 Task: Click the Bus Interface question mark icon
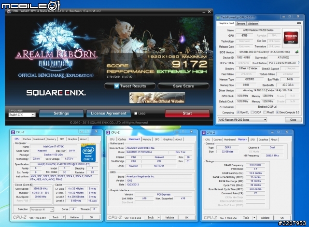tap(299, 63)
